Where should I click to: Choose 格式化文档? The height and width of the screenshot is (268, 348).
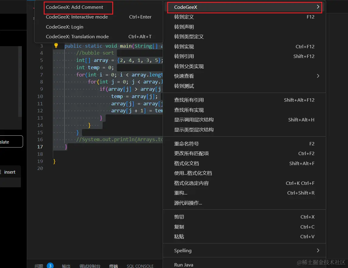244,163
